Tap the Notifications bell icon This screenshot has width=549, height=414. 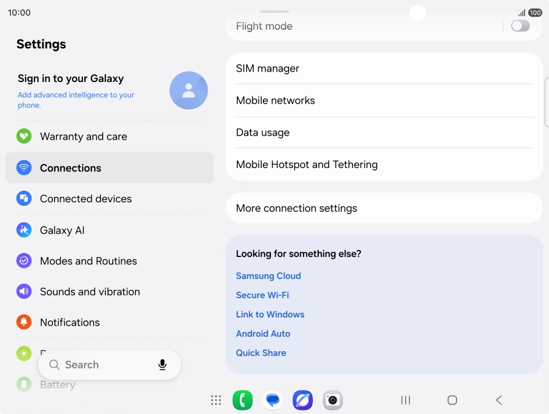[x=24, y=322]
